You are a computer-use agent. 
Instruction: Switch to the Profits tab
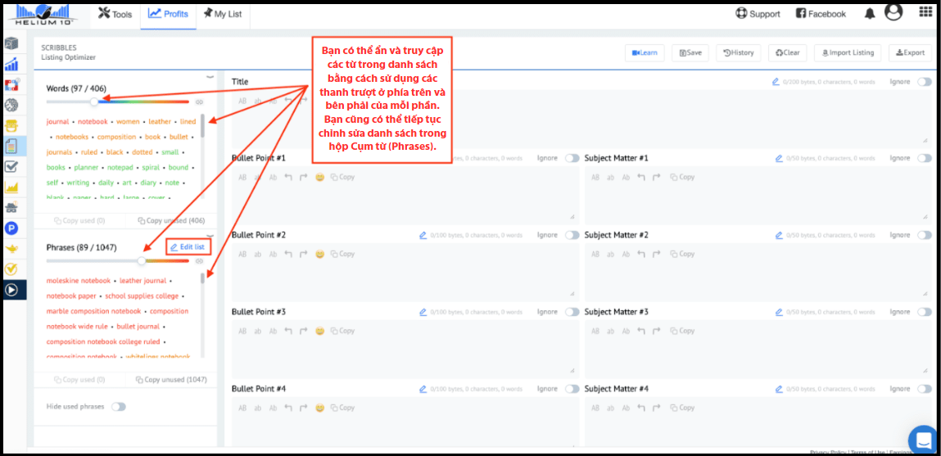168,14
